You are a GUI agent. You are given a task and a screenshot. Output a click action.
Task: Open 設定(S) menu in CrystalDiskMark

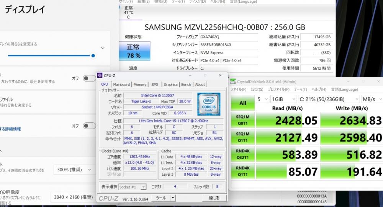tap(257, 89)
